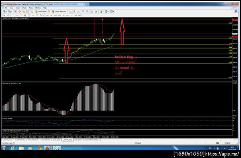Click the Zoom Out magnifier icon
The width and height of the screenshot is (241, 158).
(x=87, y=12)
